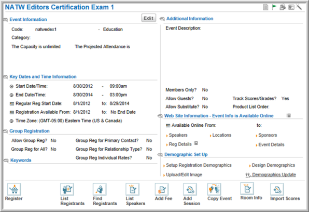Open the Event Details link

coord(271,144)
